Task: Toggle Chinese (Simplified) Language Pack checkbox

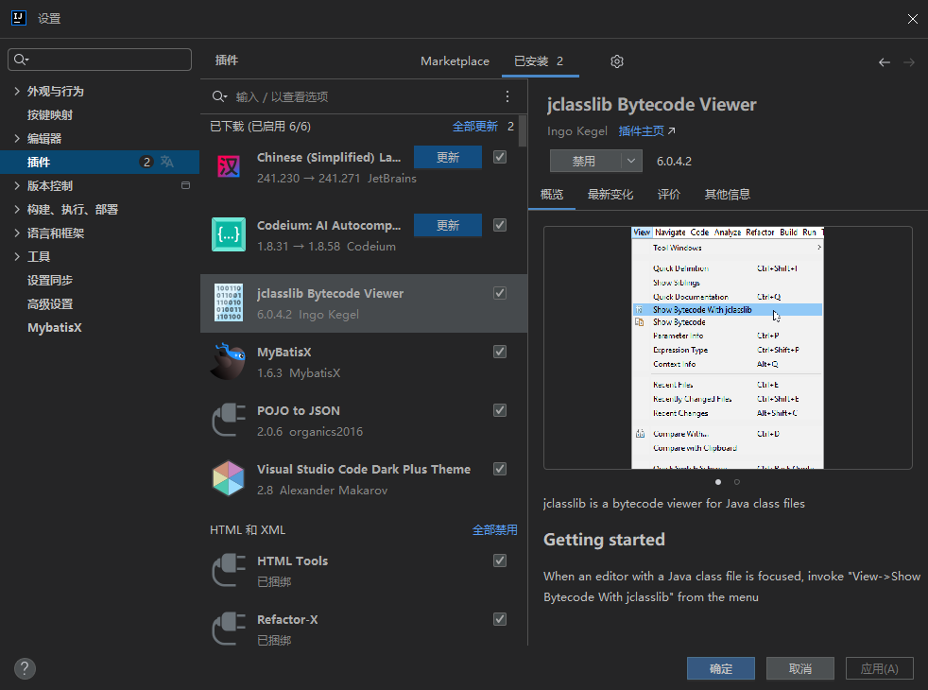Action: (500, 157)
